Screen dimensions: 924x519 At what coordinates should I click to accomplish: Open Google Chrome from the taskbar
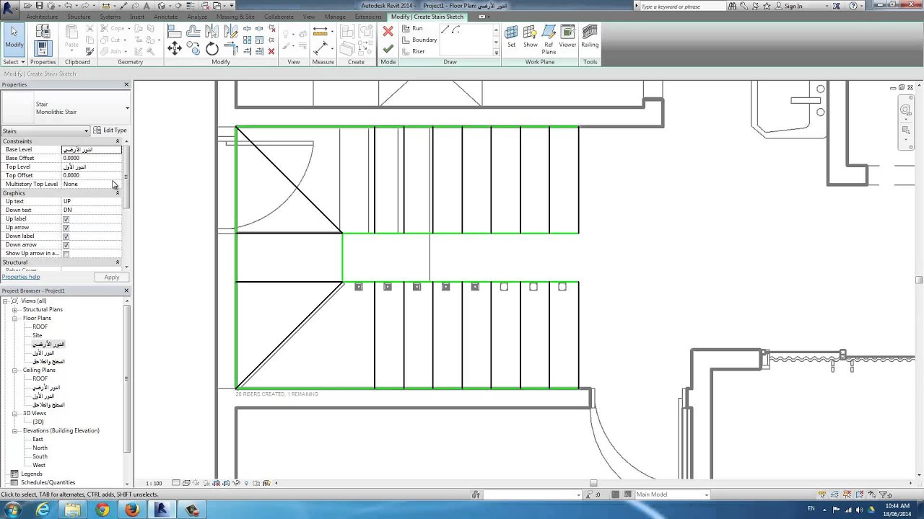[x=102, y=510]
